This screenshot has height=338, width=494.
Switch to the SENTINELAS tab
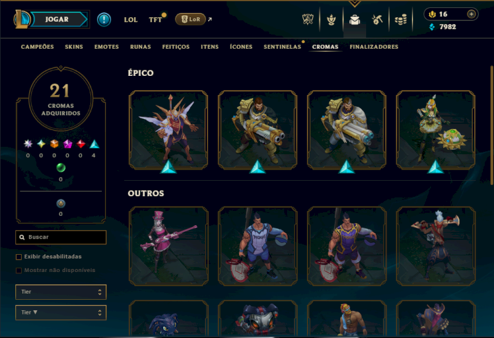pos(282,47)
